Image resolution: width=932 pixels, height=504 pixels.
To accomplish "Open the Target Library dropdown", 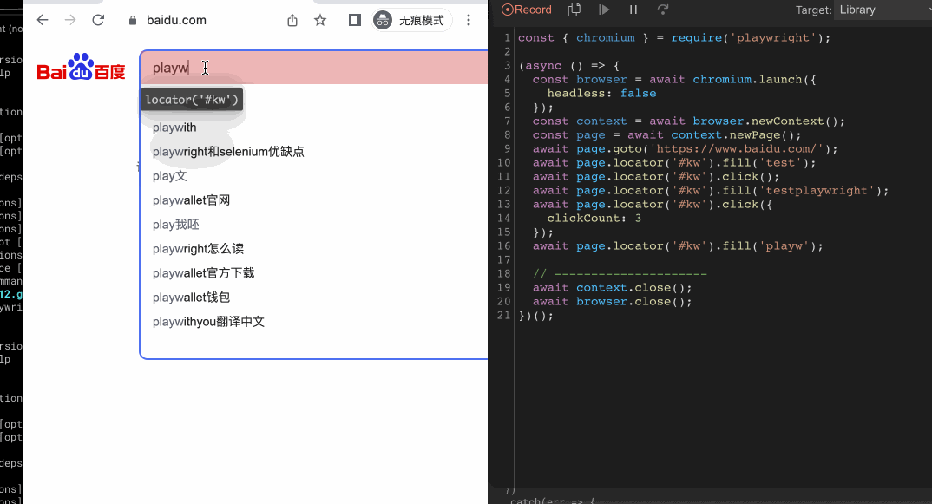I will (x=883, y=10).
